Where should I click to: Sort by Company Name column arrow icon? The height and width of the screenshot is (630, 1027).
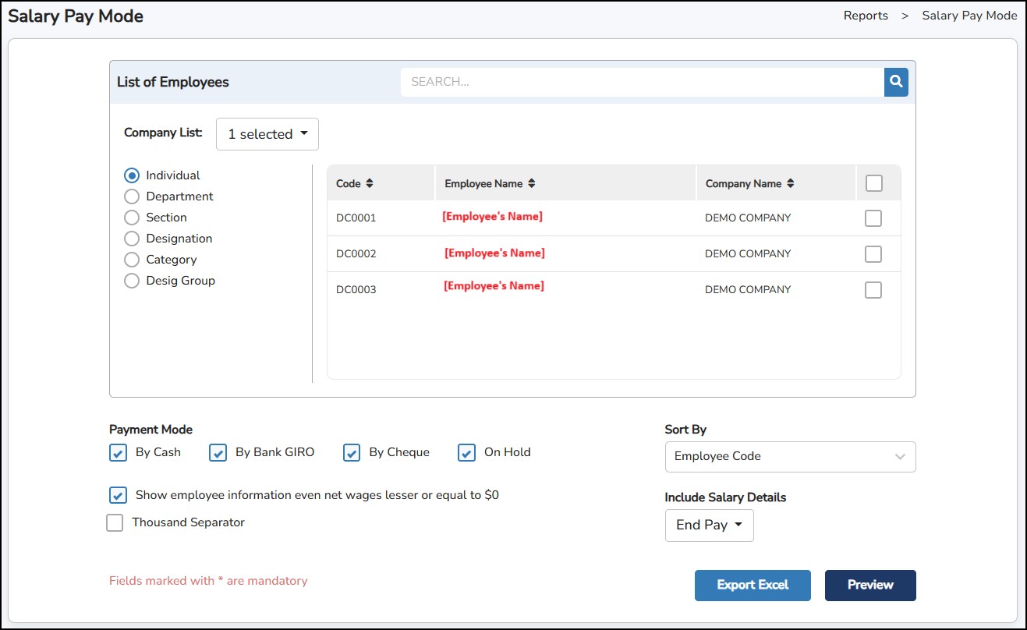[x=791, y=183]
